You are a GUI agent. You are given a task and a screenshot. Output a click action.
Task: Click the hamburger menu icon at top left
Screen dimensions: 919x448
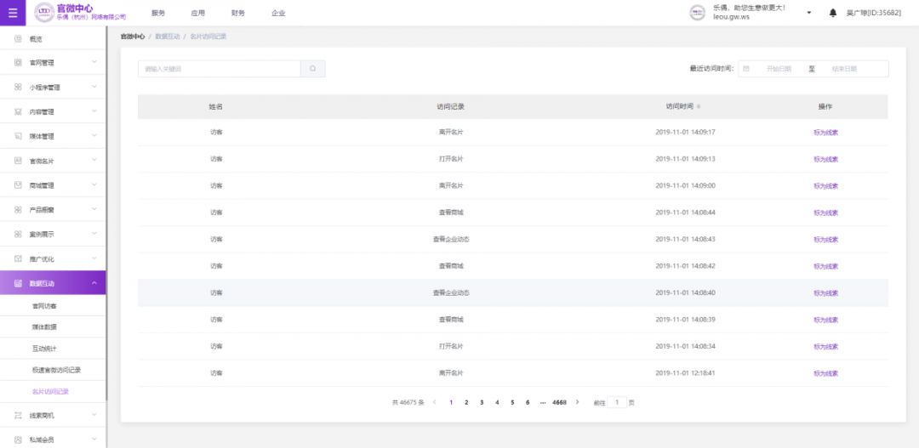click(x=12, y=13)
